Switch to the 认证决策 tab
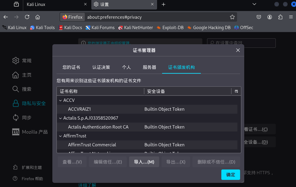 101,67
